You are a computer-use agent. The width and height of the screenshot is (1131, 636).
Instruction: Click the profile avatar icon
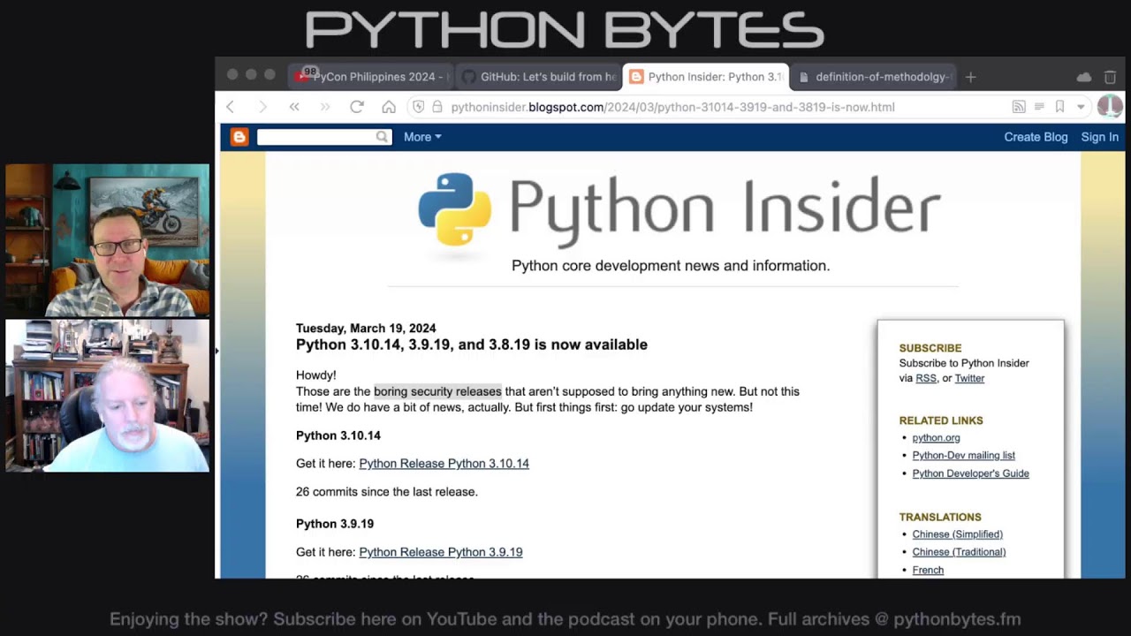coord(1109,106)
